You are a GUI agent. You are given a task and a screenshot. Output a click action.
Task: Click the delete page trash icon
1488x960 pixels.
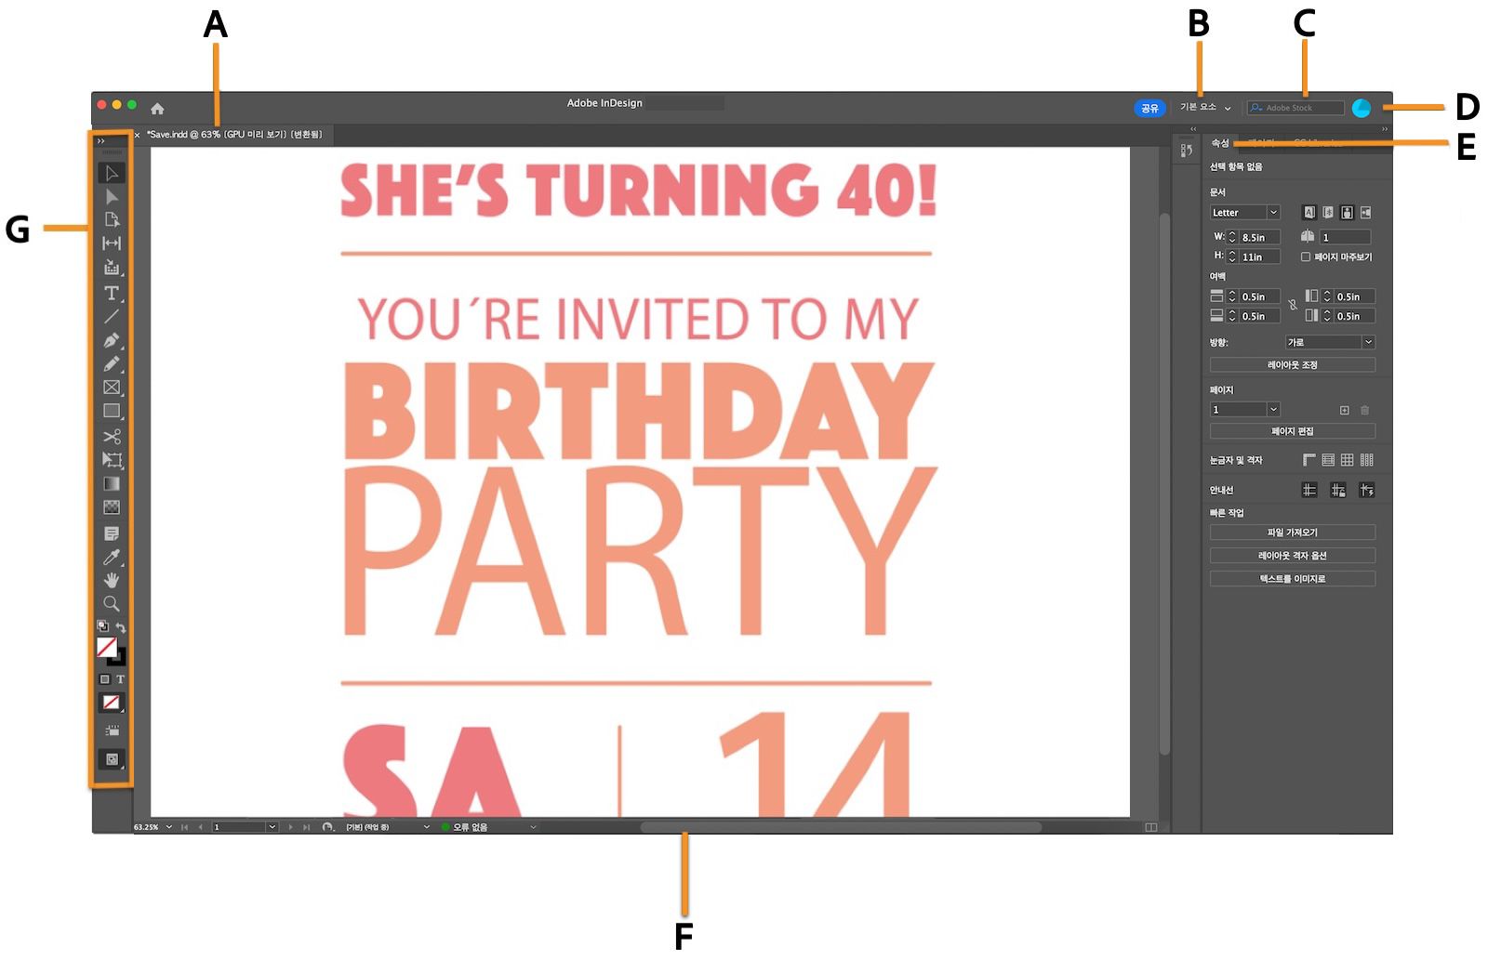(x=1364, y=410)
